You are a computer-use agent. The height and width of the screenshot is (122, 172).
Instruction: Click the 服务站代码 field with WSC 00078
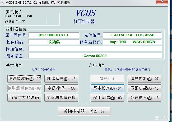[x=132, y=42]
